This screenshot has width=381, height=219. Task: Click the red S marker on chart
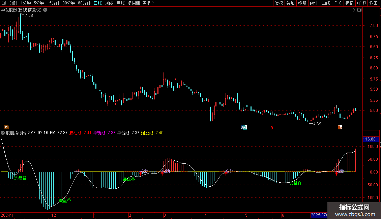(271, 127)
